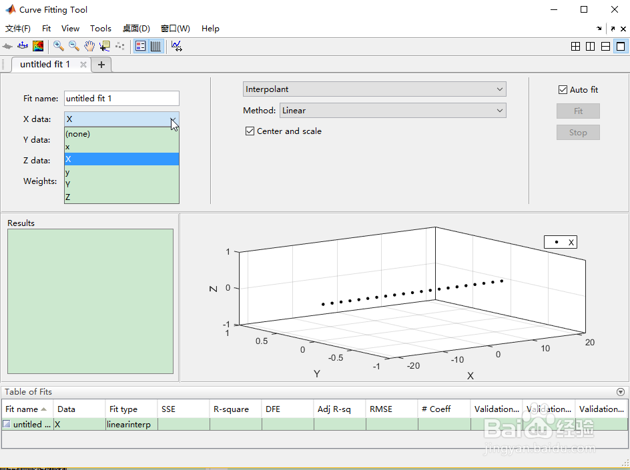Choose highlighted 'X' from the X data list
Image resolution: width=630 pixels, height=470 pixels.
click(x=121, y=159)
